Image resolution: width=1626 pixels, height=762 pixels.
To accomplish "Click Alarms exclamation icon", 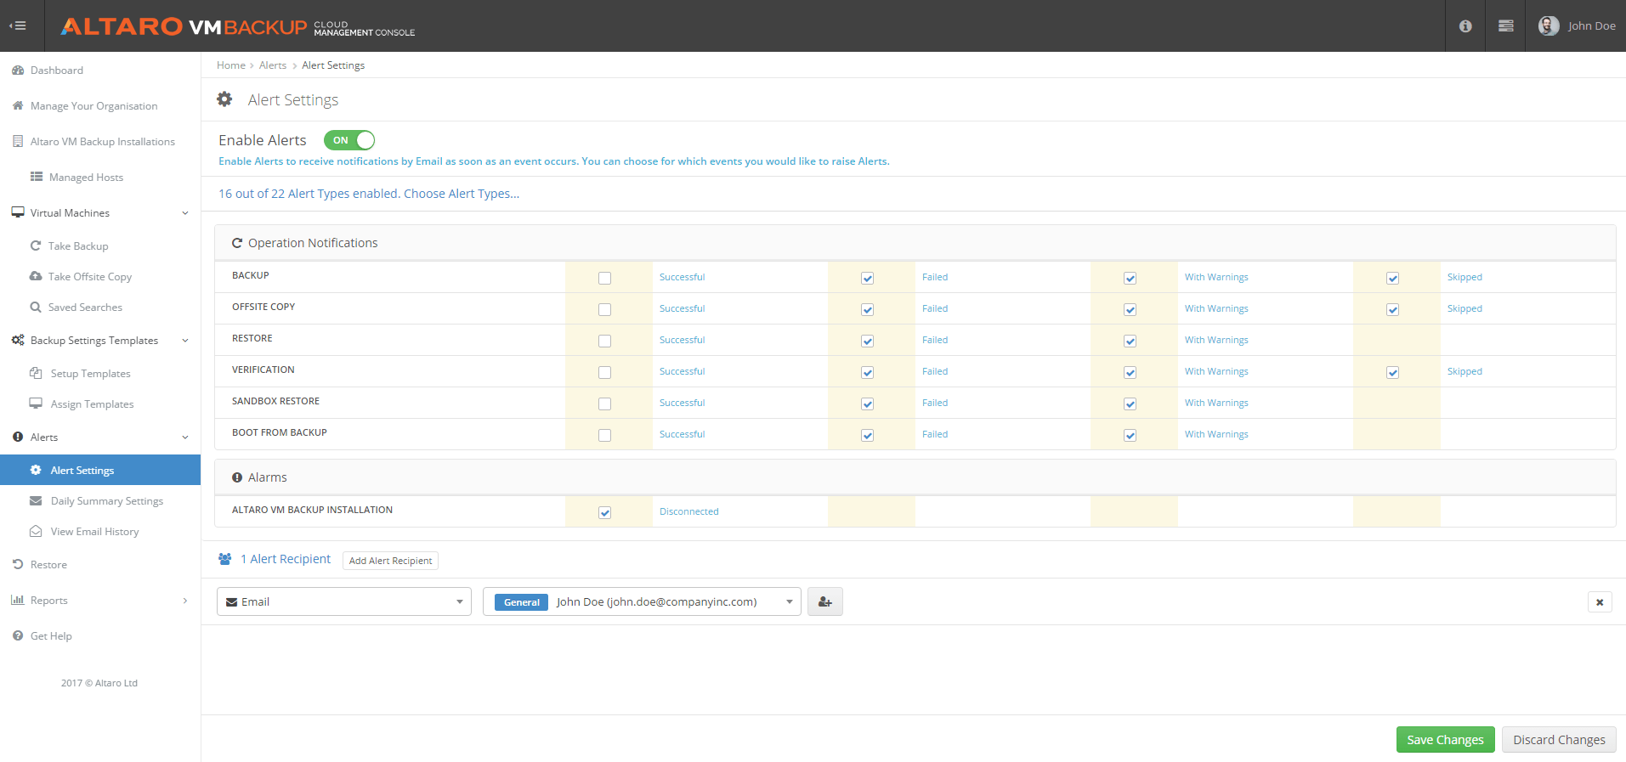I will click(x=237, y=477).
